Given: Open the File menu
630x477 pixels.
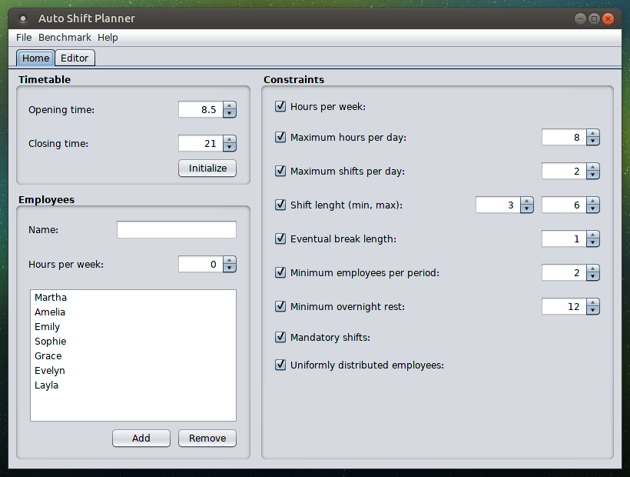Looking at the screenshot, I should click(x=24, y=38).
